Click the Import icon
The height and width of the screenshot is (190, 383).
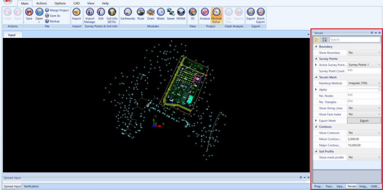click(x=76, y=12)
